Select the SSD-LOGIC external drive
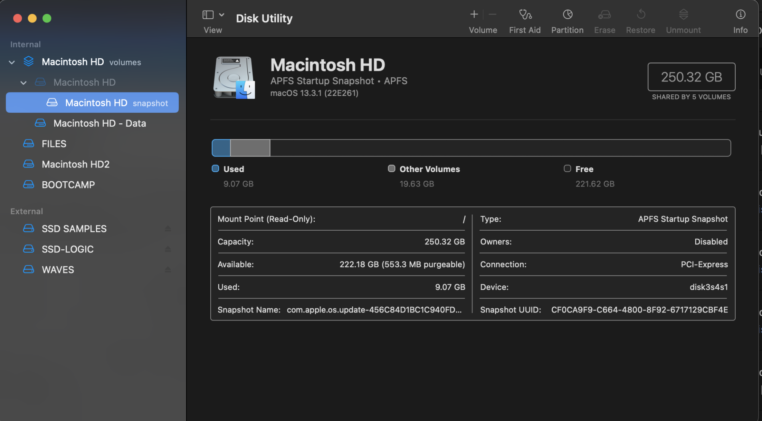Screen dimensions: 762x421 pyautogui.click(x=67, y=249)
